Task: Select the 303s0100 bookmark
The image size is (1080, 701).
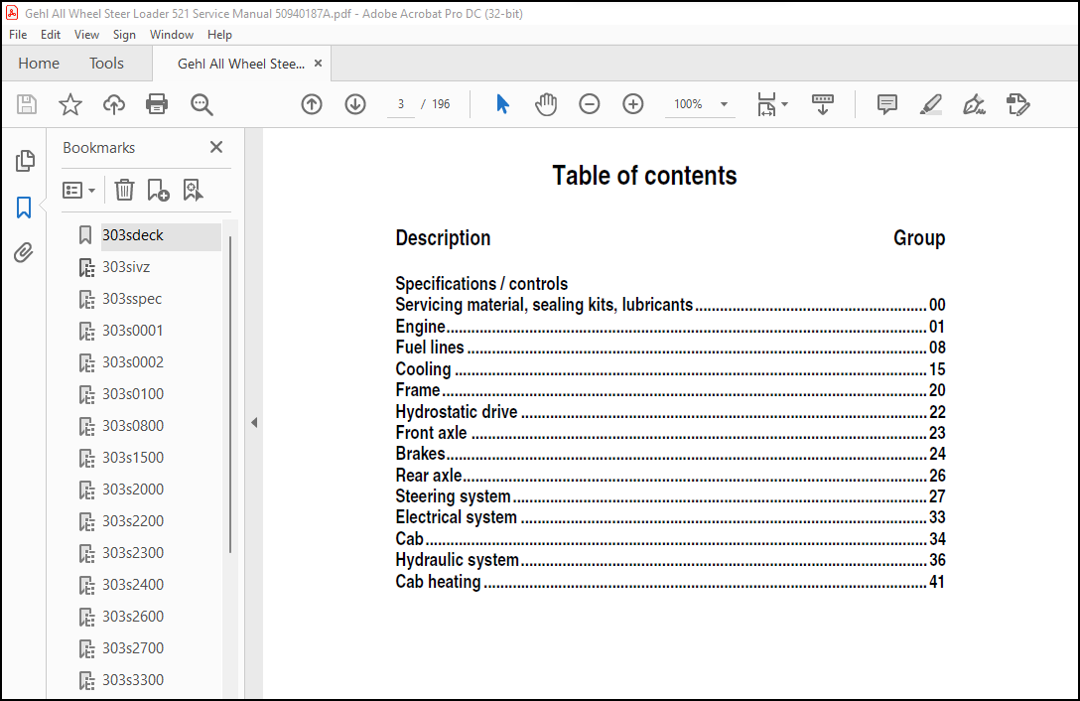Action: tap(133, 393)
